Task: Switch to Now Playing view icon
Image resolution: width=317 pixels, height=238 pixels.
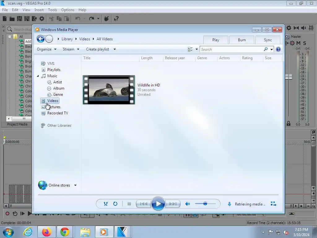Action: point(273,204)
